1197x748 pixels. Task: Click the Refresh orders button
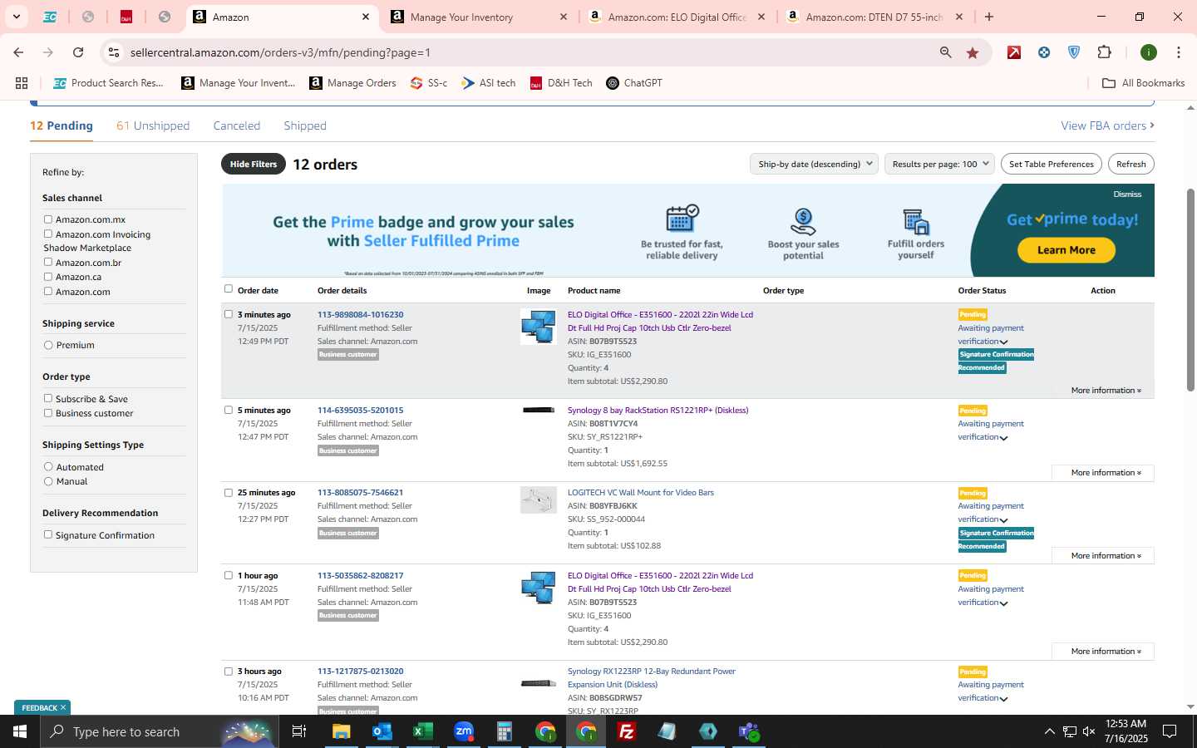1130,164
